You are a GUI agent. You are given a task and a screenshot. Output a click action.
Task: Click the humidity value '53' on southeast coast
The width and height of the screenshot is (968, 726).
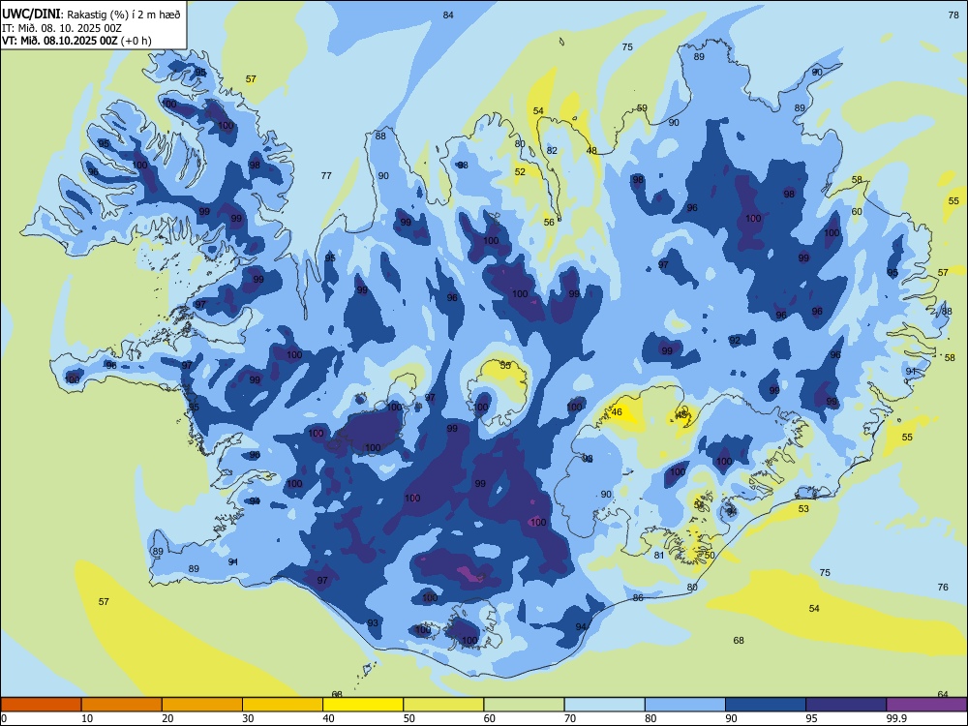803,509
